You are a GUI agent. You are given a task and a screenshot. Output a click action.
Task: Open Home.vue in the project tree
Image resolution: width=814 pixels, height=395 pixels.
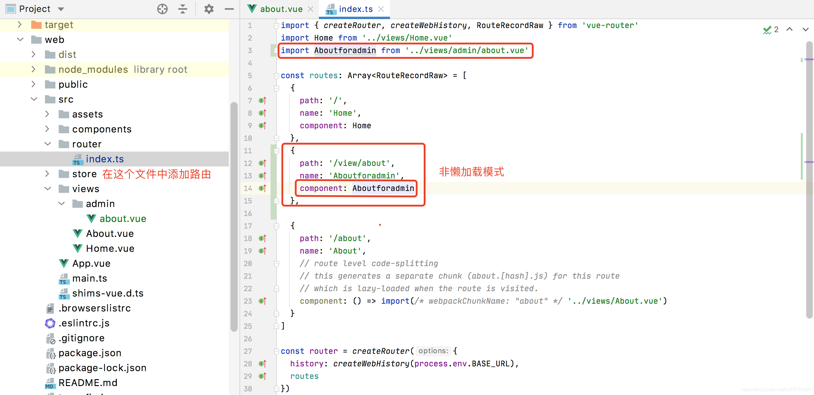[110, 249]
